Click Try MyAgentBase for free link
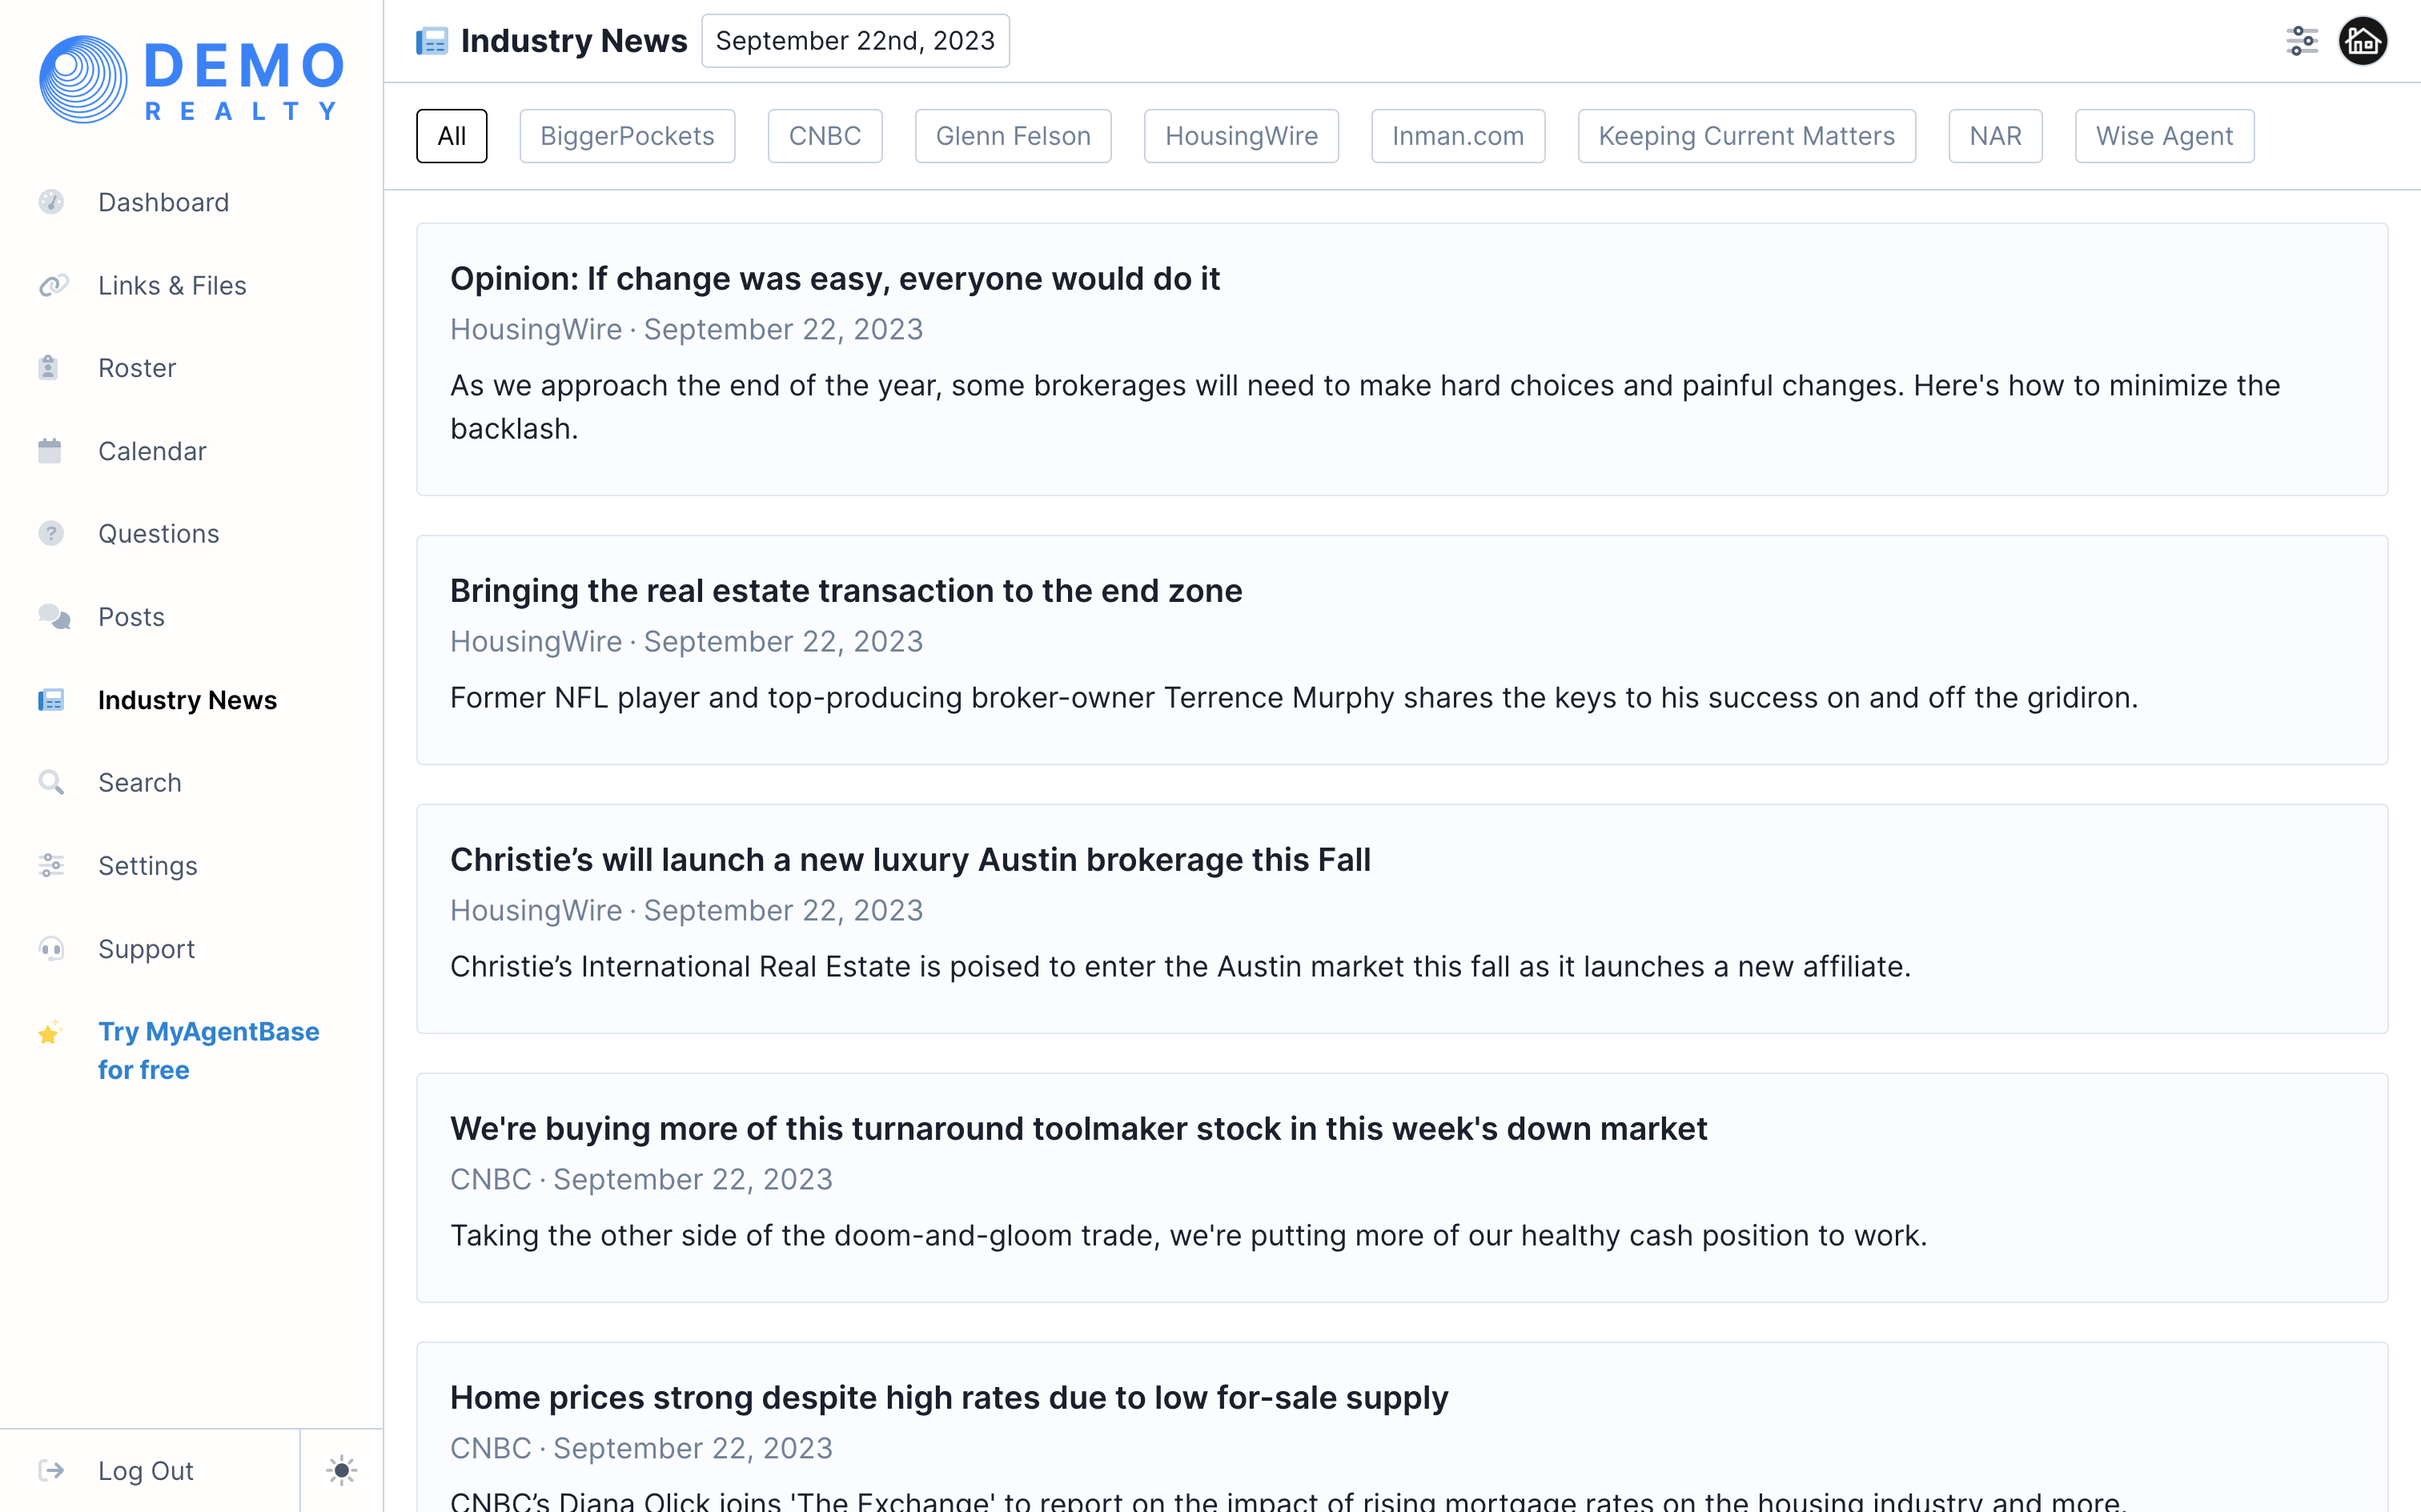2421x1512 pixels. click(x=208, y=1050)
